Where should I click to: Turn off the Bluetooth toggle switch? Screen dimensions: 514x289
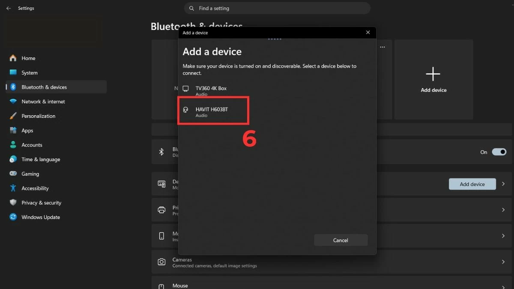tap(499, 152)
